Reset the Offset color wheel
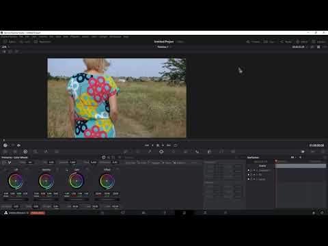328x246 pixels. pyautogui.click(x=118, y=169)
